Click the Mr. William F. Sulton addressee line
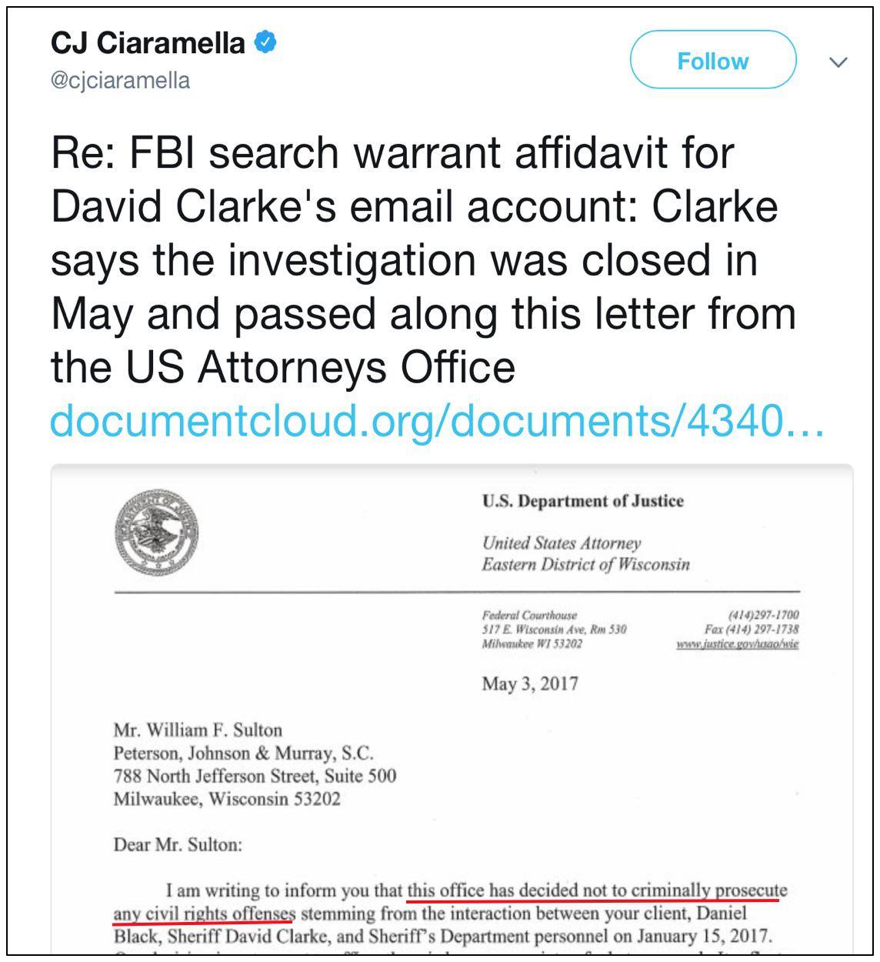The width and height of the screenshot is (880, 962). point(198,730)
